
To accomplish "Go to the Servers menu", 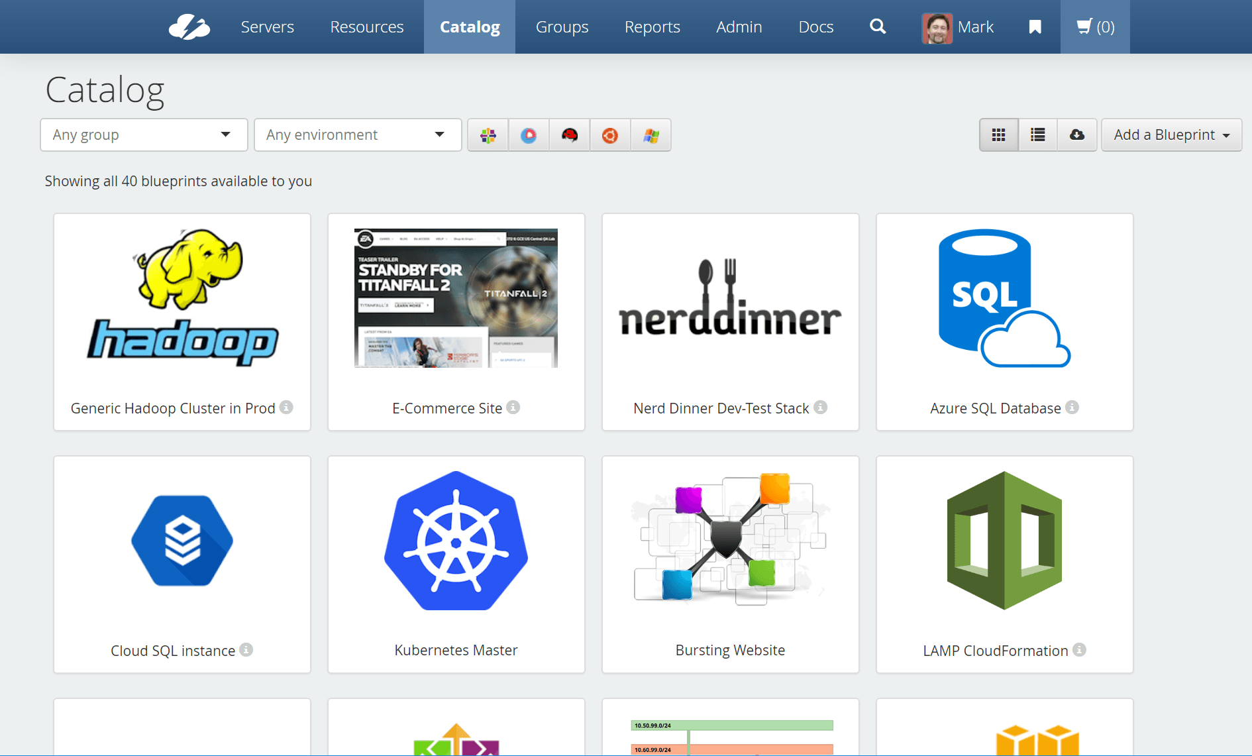I will click(267, 27).
